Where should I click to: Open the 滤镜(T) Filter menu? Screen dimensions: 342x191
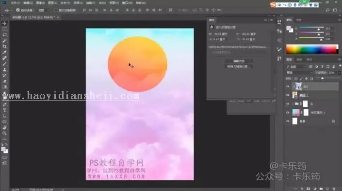[x=91, y=3]
